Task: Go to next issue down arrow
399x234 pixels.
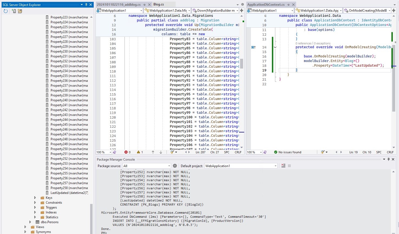Action: pos(161,152)
